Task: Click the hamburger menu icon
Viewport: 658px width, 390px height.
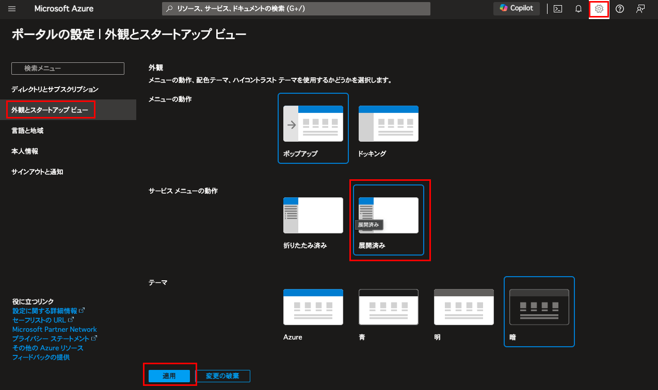Action: [12, 9]
